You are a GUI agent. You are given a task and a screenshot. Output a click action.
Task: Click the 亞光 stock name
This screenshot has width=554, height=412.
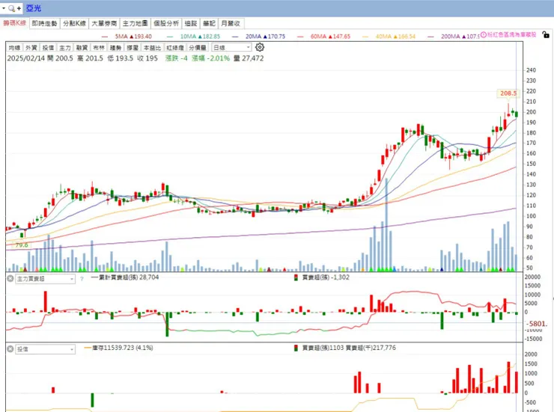34,8
